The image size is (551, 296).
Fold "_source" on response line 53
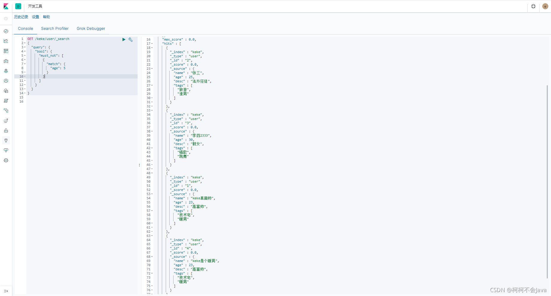pos(152,194)
